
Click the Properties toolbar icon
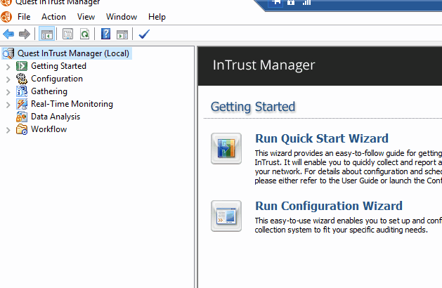coord(67,34)
